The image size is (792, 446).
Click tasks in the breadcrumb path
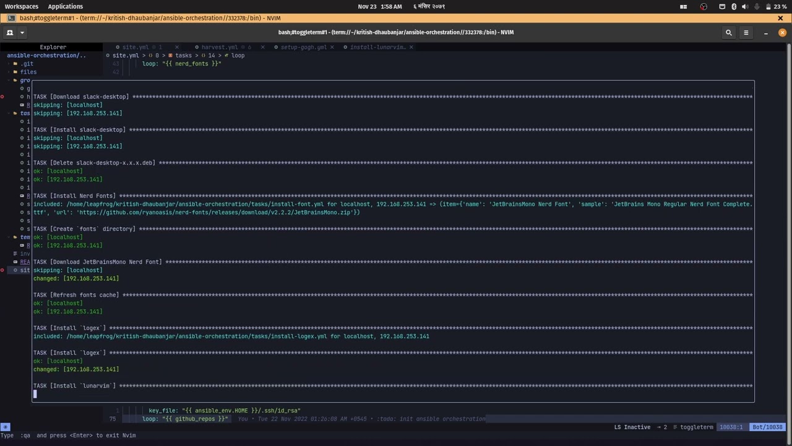(x=184, y=56)
